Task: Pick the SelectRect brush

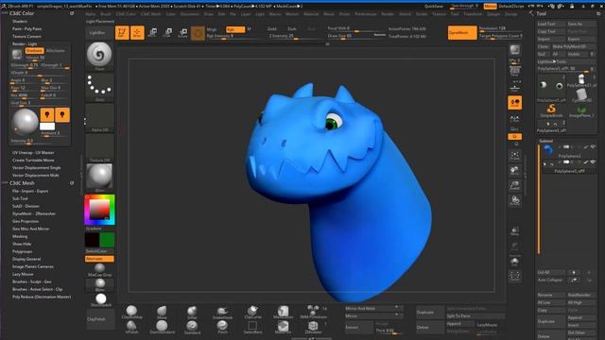Action: click(x=252, y=327)
